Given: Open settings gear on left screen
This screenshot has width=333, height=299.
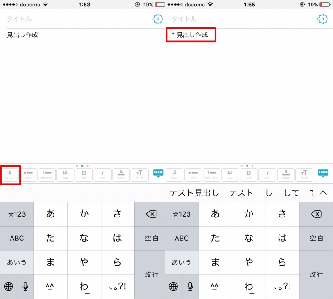Looking at the screenshot, I should click(x=158, y=19).
